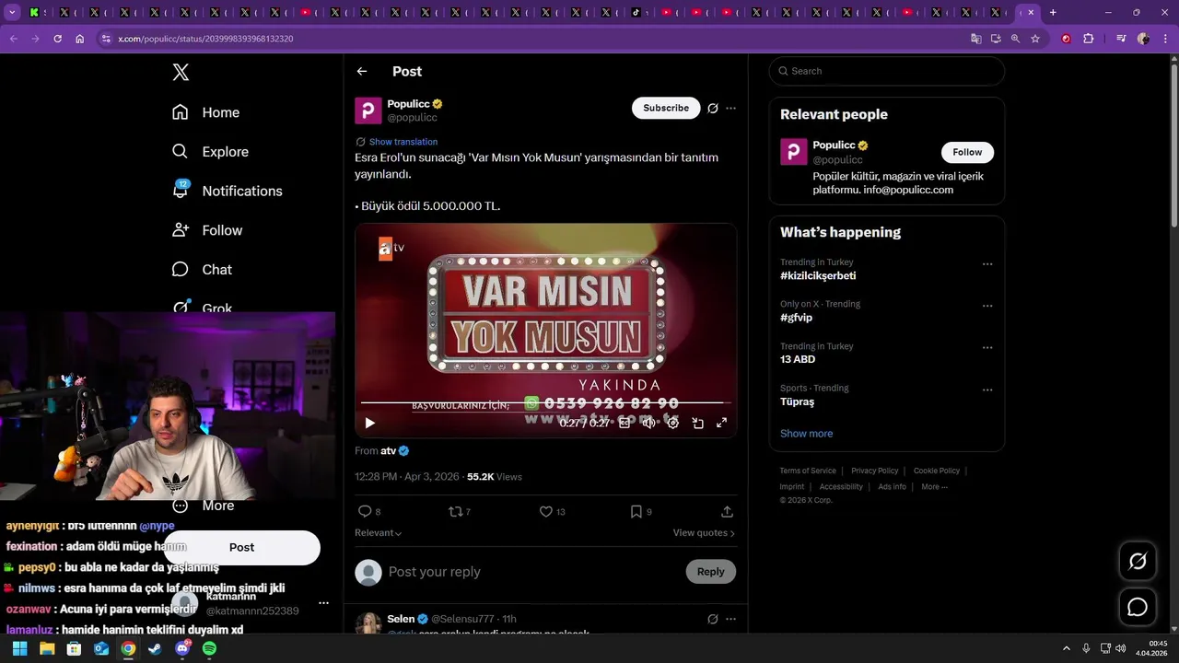Expand the video to fullscreen
Image resolution: width=1179 pixels, height=663 pixels.
[721, 423]
